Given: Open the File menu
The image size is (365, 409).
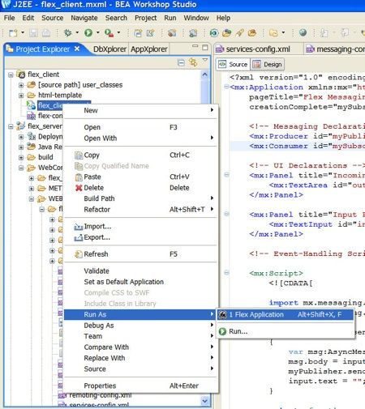Looking at the screenshot, I should pos(9,18).
